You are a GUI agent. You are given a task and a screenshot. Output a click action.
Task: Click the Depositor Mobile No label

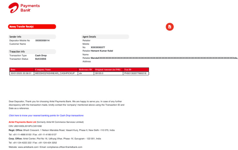tap(20, 40)
